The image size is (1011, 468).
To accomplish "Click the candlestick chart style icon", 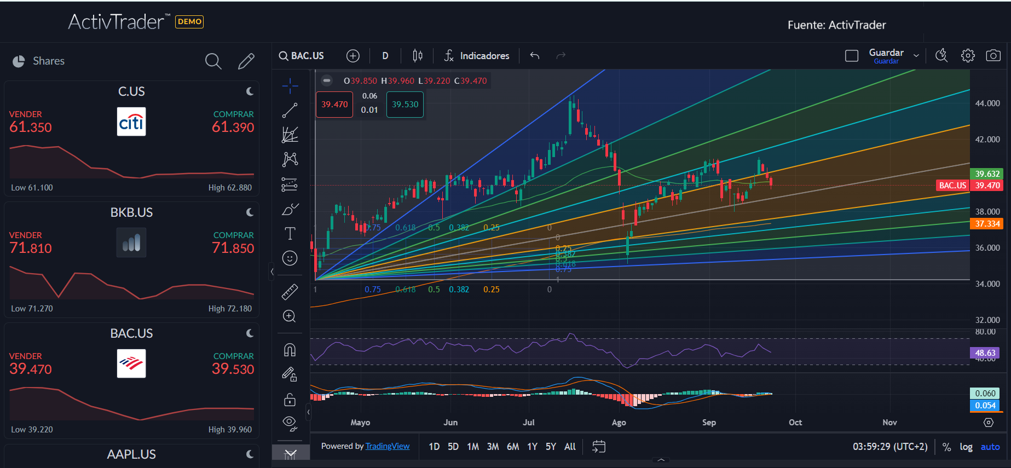I will point(418,56).
